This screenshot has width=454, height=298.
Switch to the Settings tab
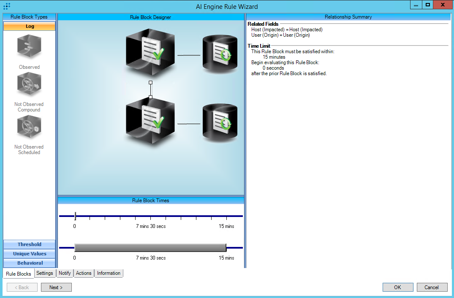[x=45, y=273]
